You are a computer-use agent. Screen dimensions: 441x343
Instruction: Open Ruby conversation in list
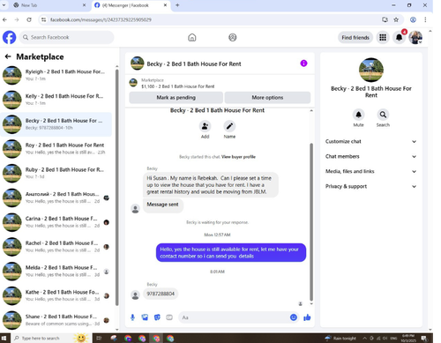[56, 173]
